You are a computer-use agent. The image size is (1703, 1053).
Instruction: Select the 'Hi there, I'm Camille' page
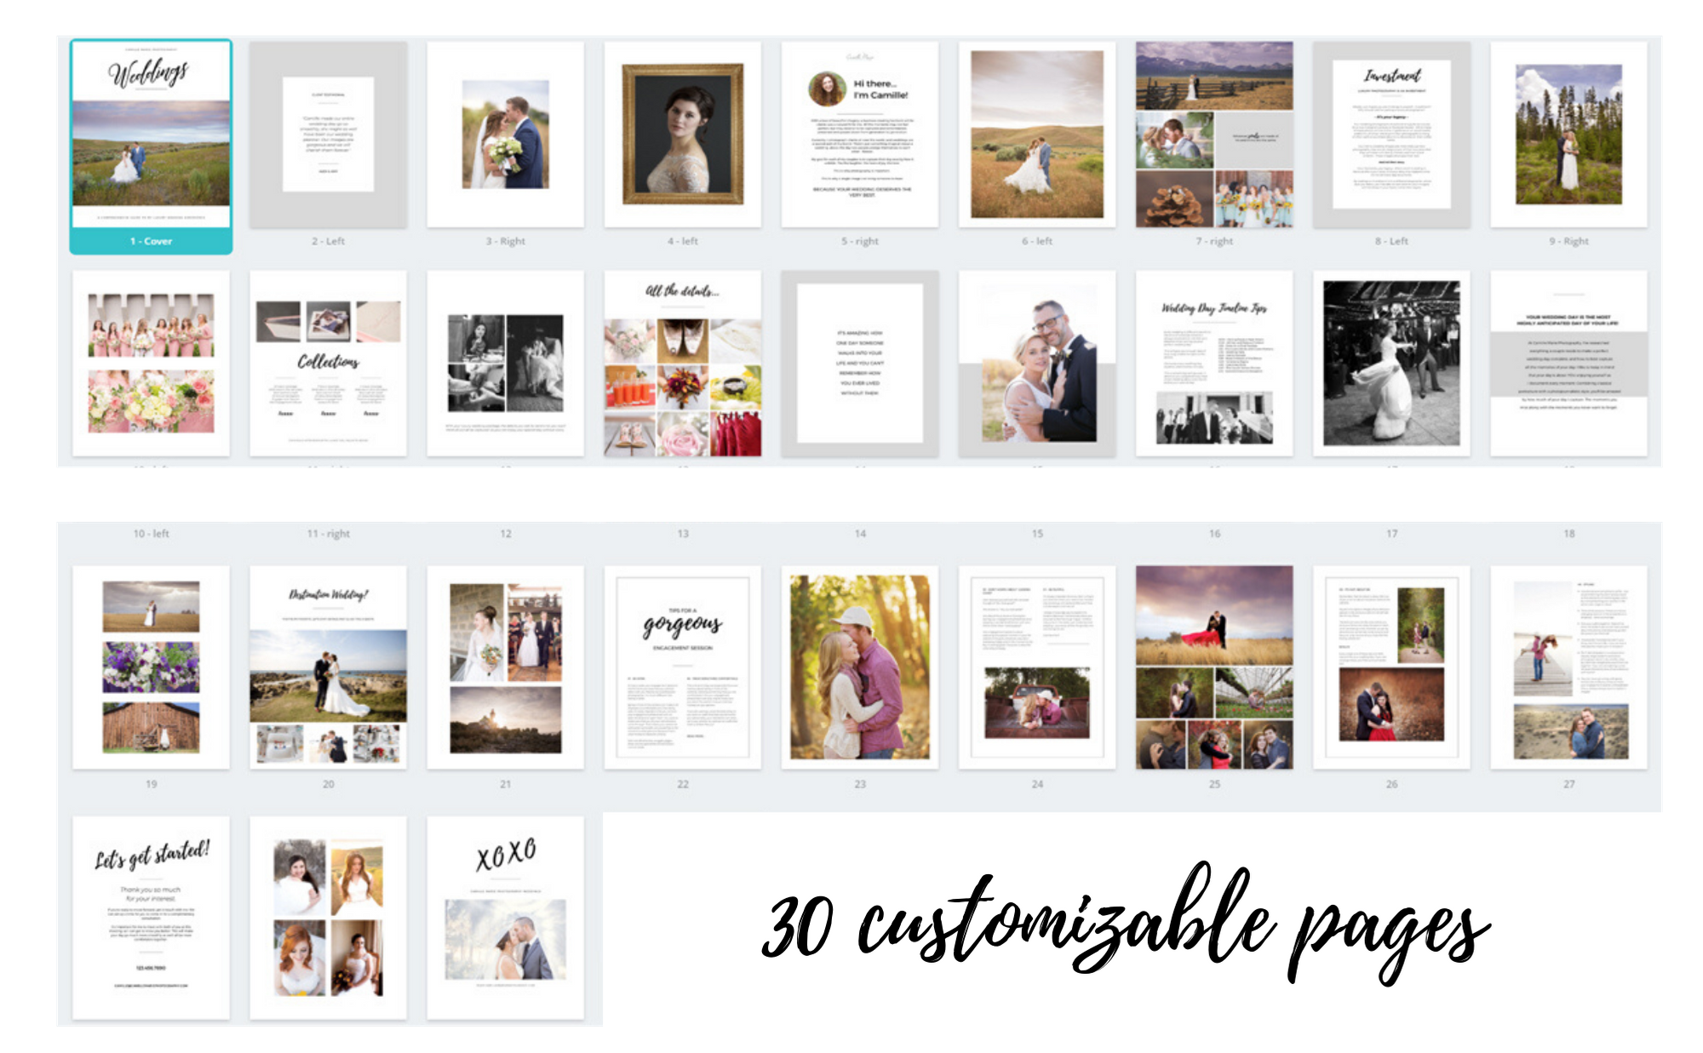859,134
